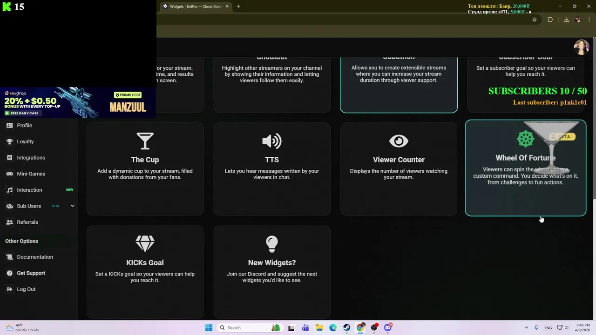Screen dimensions: 596x335
Task: Click the BETA badge beside Sub-Users
Action: pyautogui.click(x=55, y=206)
